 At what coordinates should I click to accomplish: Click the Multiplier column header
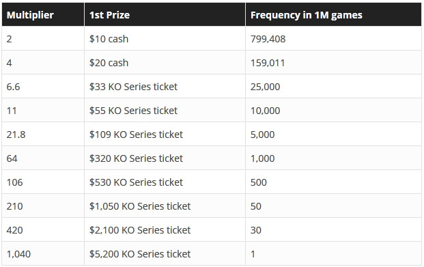43,14
